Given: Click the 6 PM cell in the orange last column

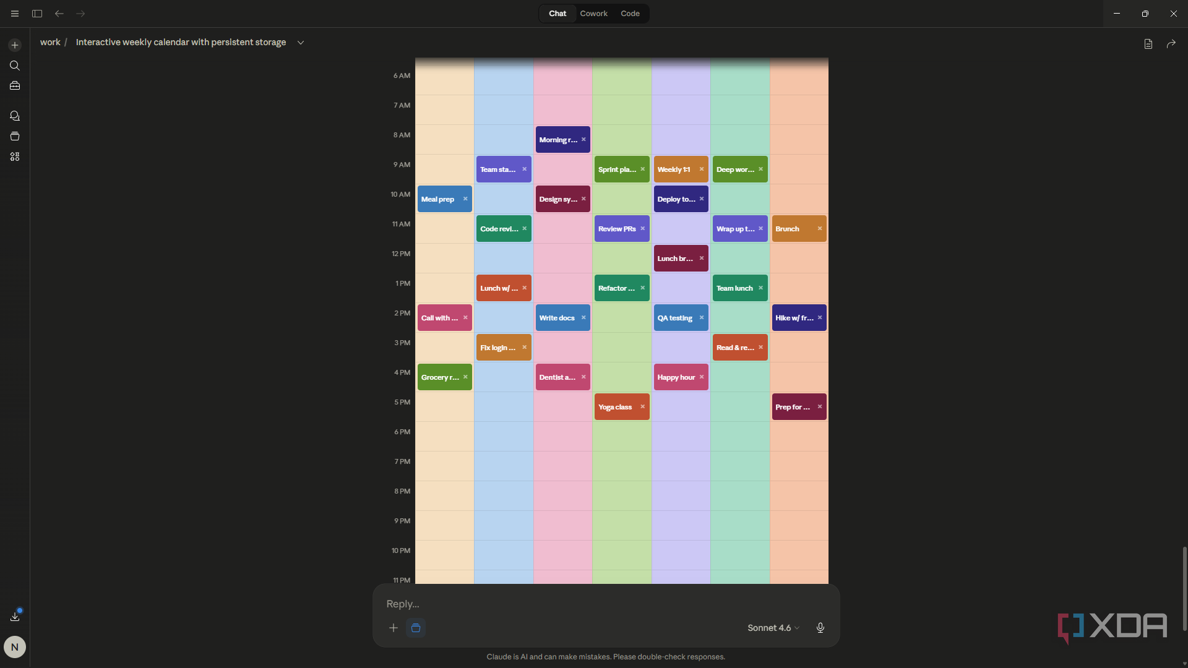Looking at the screenshot, I should click(799, 437).
